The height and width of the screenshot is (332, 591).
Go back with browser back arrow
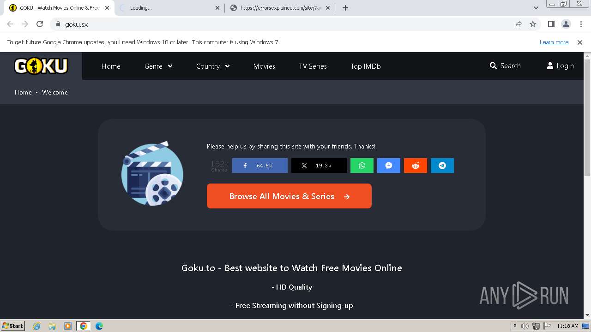(10, 24)
